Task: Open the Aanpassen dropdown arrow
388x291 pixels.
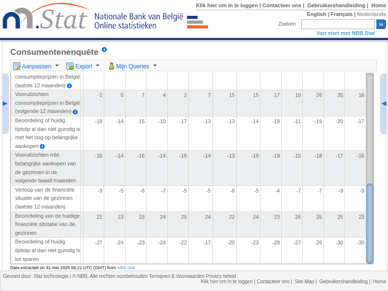Action: coord(57,65)
